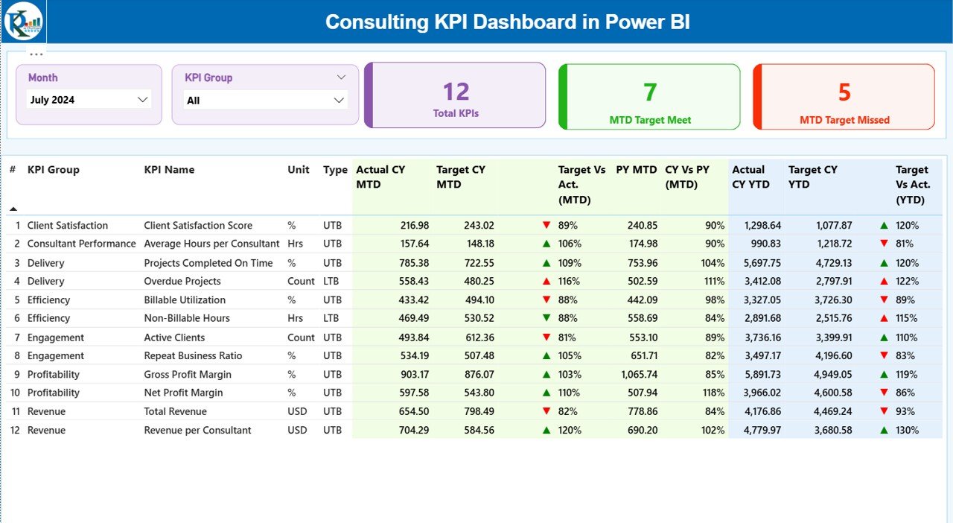Image resolution: width=953 pixels, height=523 pixels.
Task: Expand the Month slicer chevron
Action: click(x=144, y=99)
